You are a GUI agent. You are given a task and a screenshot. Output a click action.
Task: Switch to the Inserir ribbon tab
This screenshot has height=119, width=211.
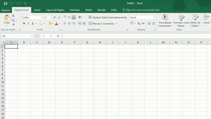[37, 10]
